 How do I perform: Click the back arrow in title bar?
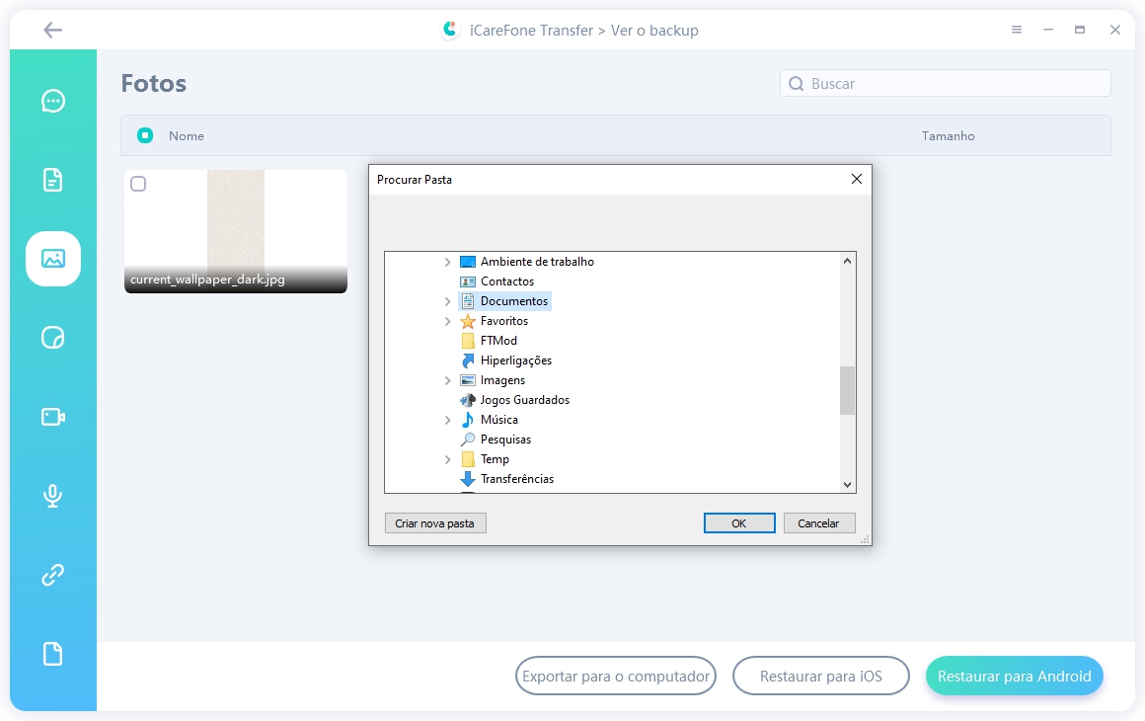click(53, 31)
